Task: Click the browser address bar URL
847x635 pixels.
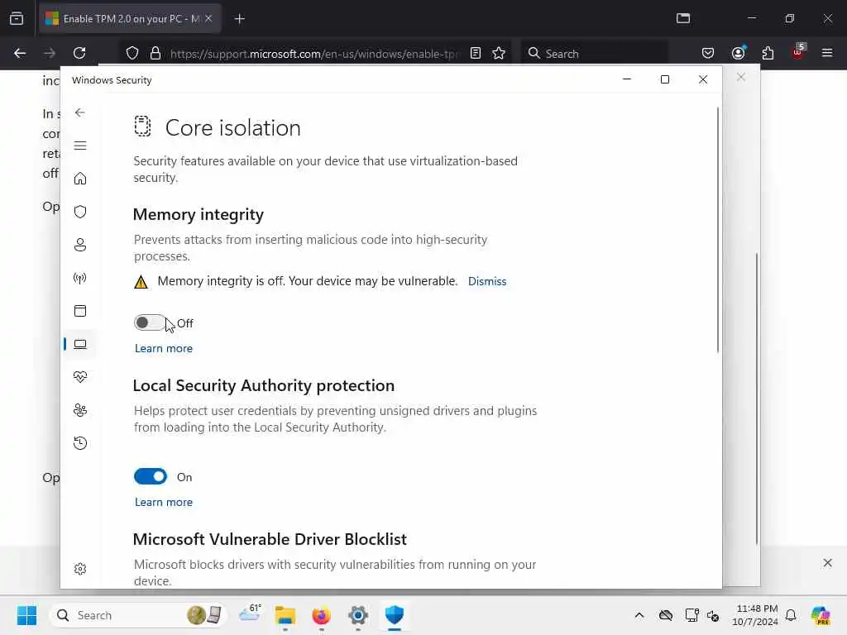Action: pos(313,54)
